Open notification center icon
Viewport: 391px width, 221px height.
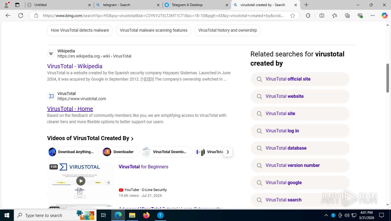coord(382,215)
